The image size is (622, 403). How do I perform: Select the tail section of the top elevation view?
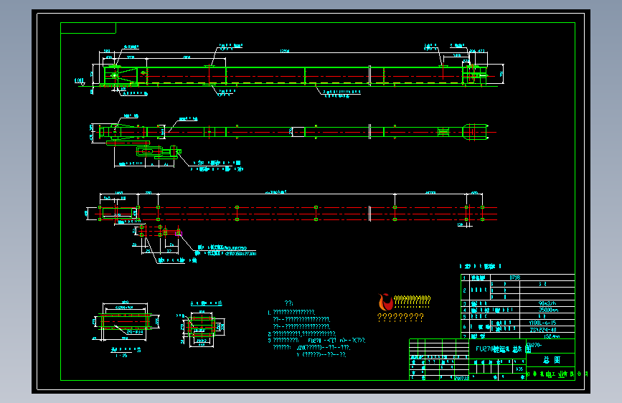474,74
